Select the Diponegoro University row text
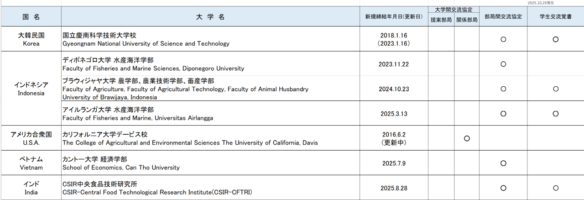This screenshot has height=200, width=584. 153,64
